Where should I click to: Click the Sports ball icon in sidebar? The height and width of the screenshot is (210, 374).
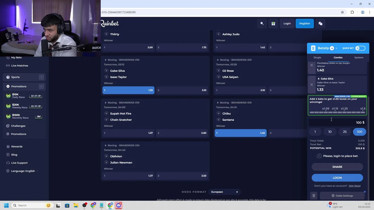pyautogui.click(x=8, y=77)
